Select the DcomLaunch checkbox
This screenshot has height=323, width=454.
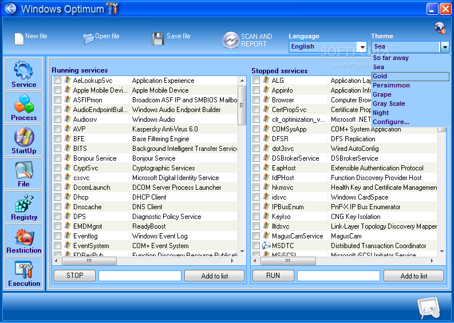pos(58,188)
